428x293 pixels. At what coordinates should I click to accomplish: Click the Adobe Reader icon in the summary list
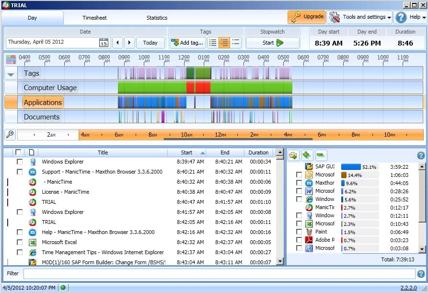pos(309,240)
